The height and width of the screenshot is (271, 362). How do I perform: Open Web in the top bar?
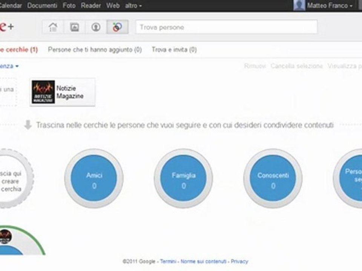coord(113,5)
